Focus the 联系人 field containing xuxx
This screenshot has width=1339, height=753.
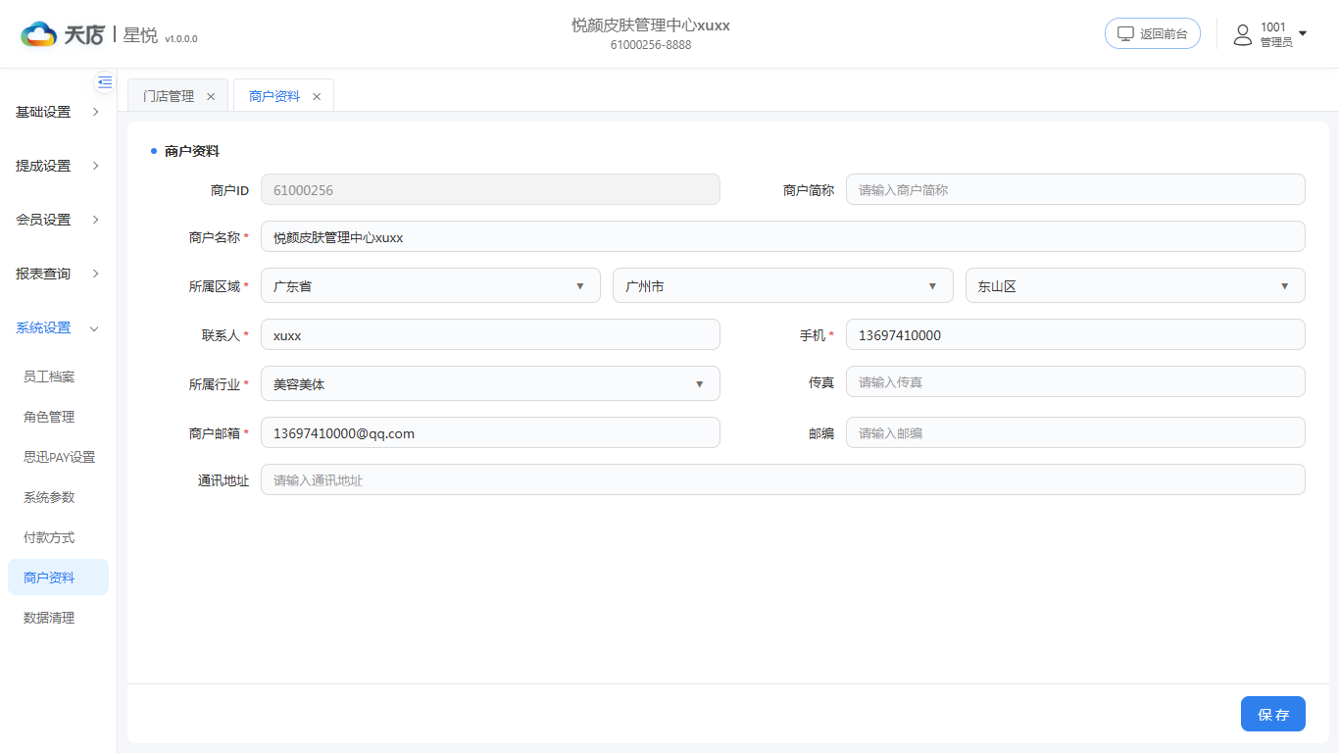490,334
